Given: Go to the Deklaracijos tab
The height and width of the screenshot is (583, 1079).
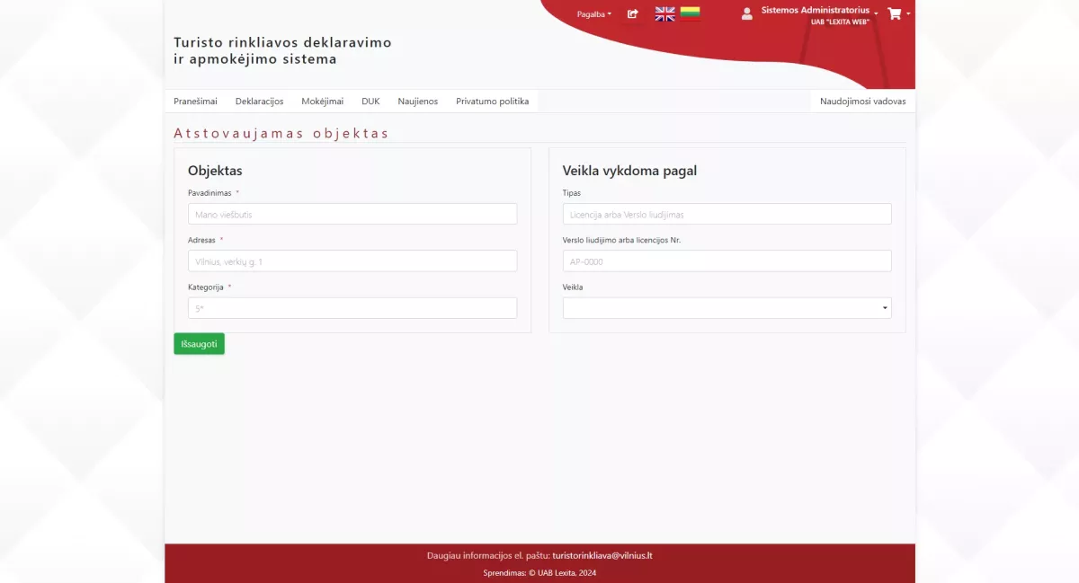Looking at the screenshot, I should [259, 102].
